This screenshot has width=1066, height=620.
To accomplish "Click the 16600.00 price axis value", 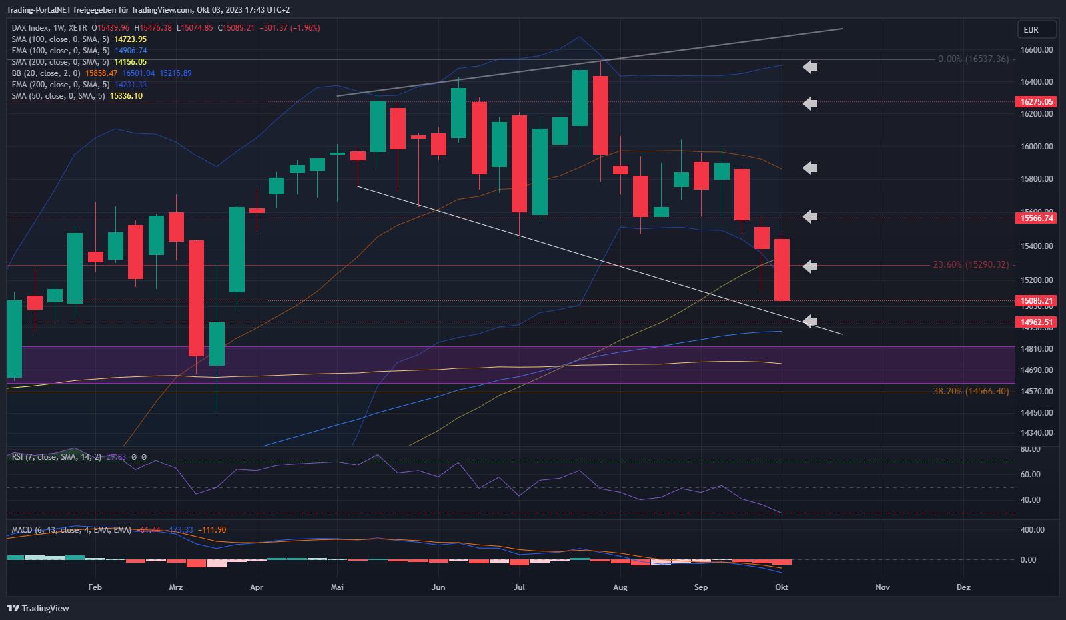I will pyautogui.click(x=1037, y=50).
